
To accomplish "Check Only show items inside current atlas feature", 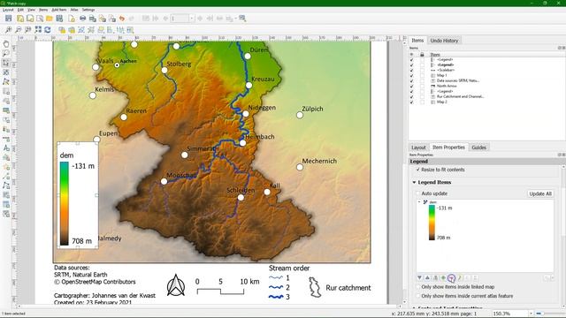I will coord(418,296).
